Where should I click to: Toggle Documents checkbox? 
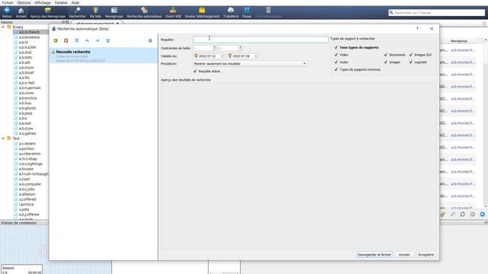(x=386, y=55)
